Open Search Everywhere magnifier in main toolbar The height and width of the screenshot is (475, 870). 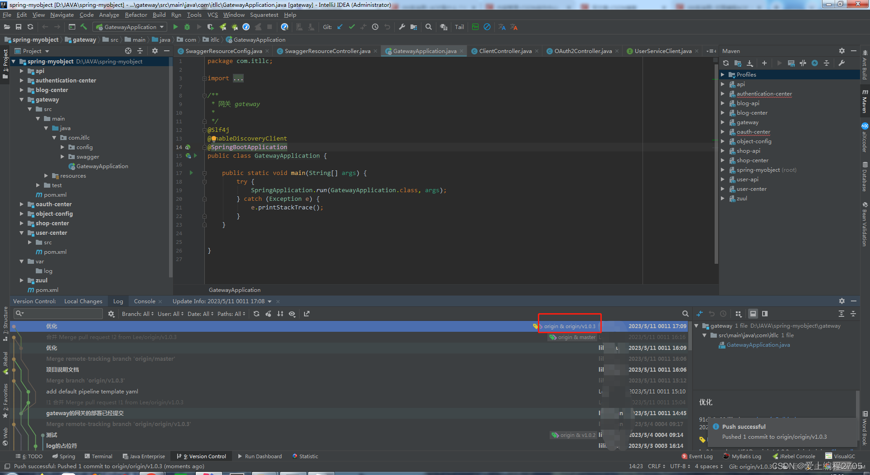point(428,27)
